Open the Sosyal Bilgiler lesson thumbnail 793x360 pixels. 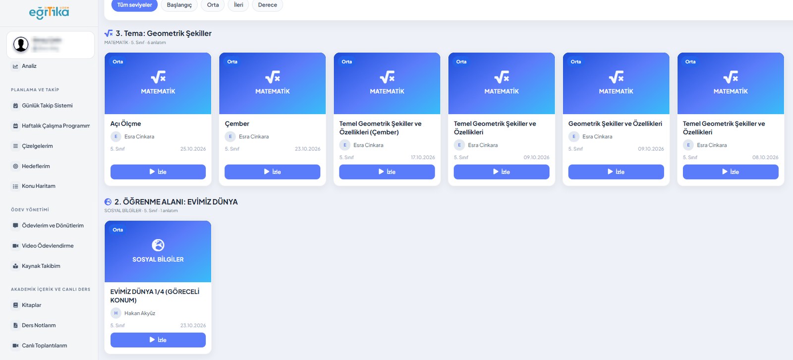click(158, 251)
